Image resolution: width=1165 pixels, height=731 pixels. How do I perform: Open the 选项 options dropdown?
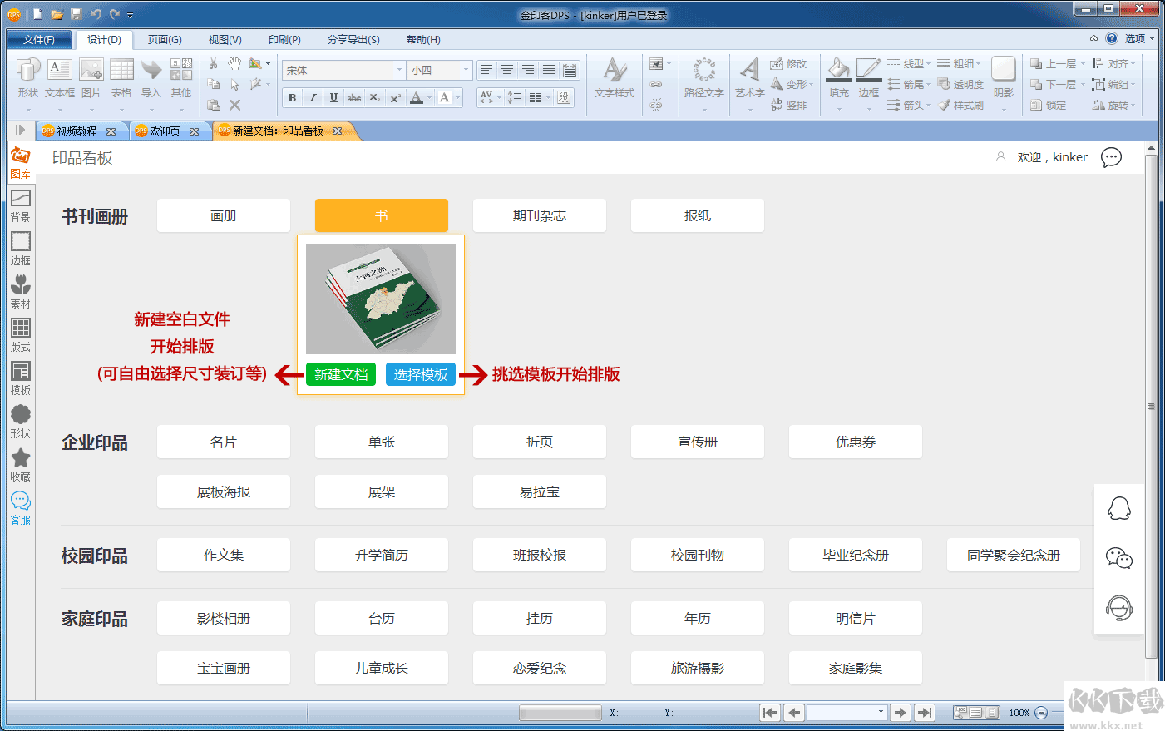(1139, 38)
